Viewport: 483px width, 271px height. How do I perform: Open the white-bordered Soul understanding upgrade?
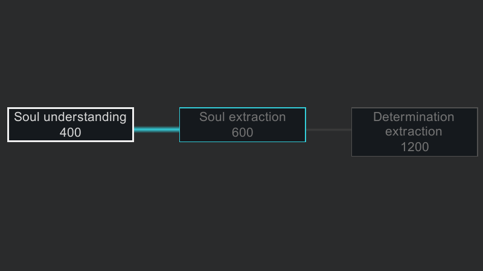[71, 125]
